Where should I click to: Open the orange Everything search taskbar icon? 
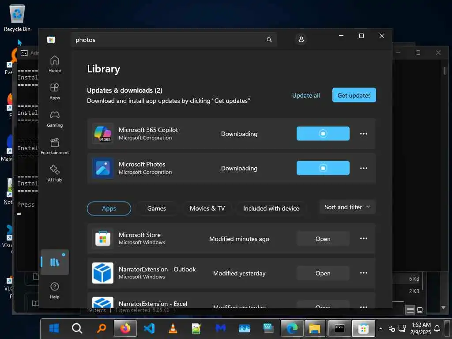click(x=101, y=328)
